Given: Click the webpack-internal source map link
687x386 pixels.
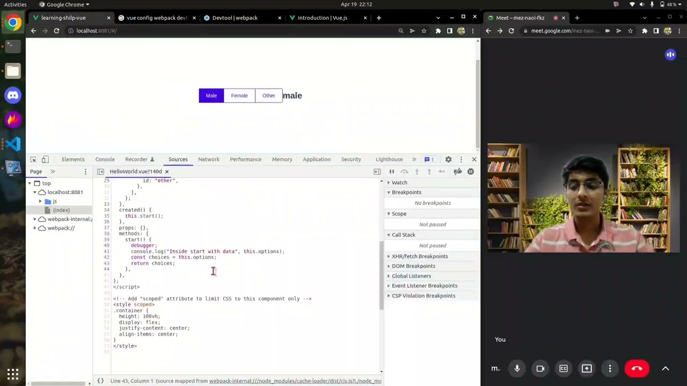Looking at the screenshot, I should pos(295,381).
